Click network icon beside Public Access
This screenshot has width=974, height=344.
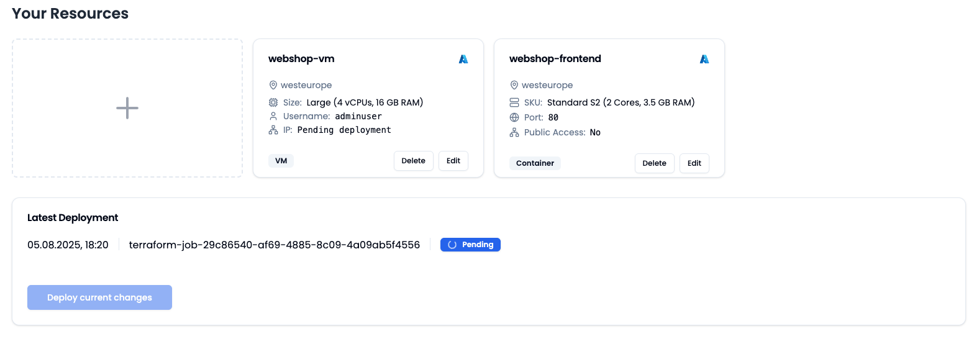point(514,132)
